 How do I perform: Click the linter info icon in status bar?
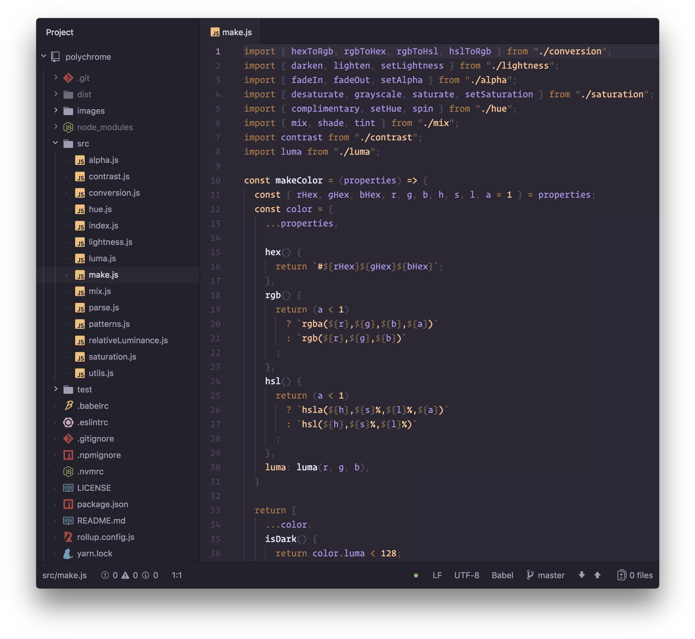tap(145, 575)
